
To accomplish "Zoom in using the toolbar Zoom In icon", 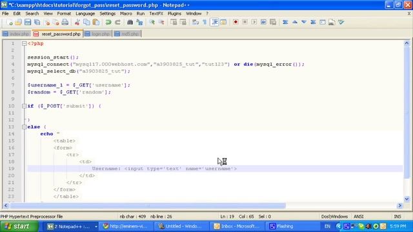I will click(x=152, y=23).
